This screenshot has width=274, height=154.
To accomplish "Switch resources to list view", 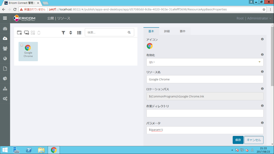I will (79, 32).
